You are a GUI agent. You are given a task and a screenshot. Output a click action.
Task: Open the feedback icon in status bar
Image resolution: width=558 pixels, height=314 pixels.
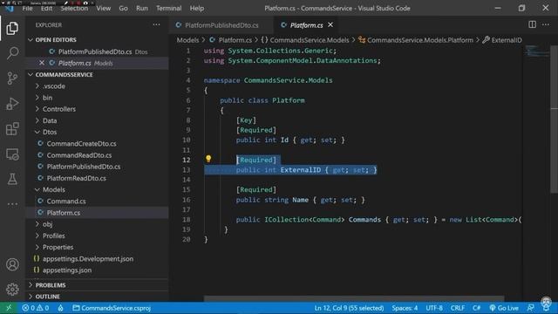pos(531,308)
